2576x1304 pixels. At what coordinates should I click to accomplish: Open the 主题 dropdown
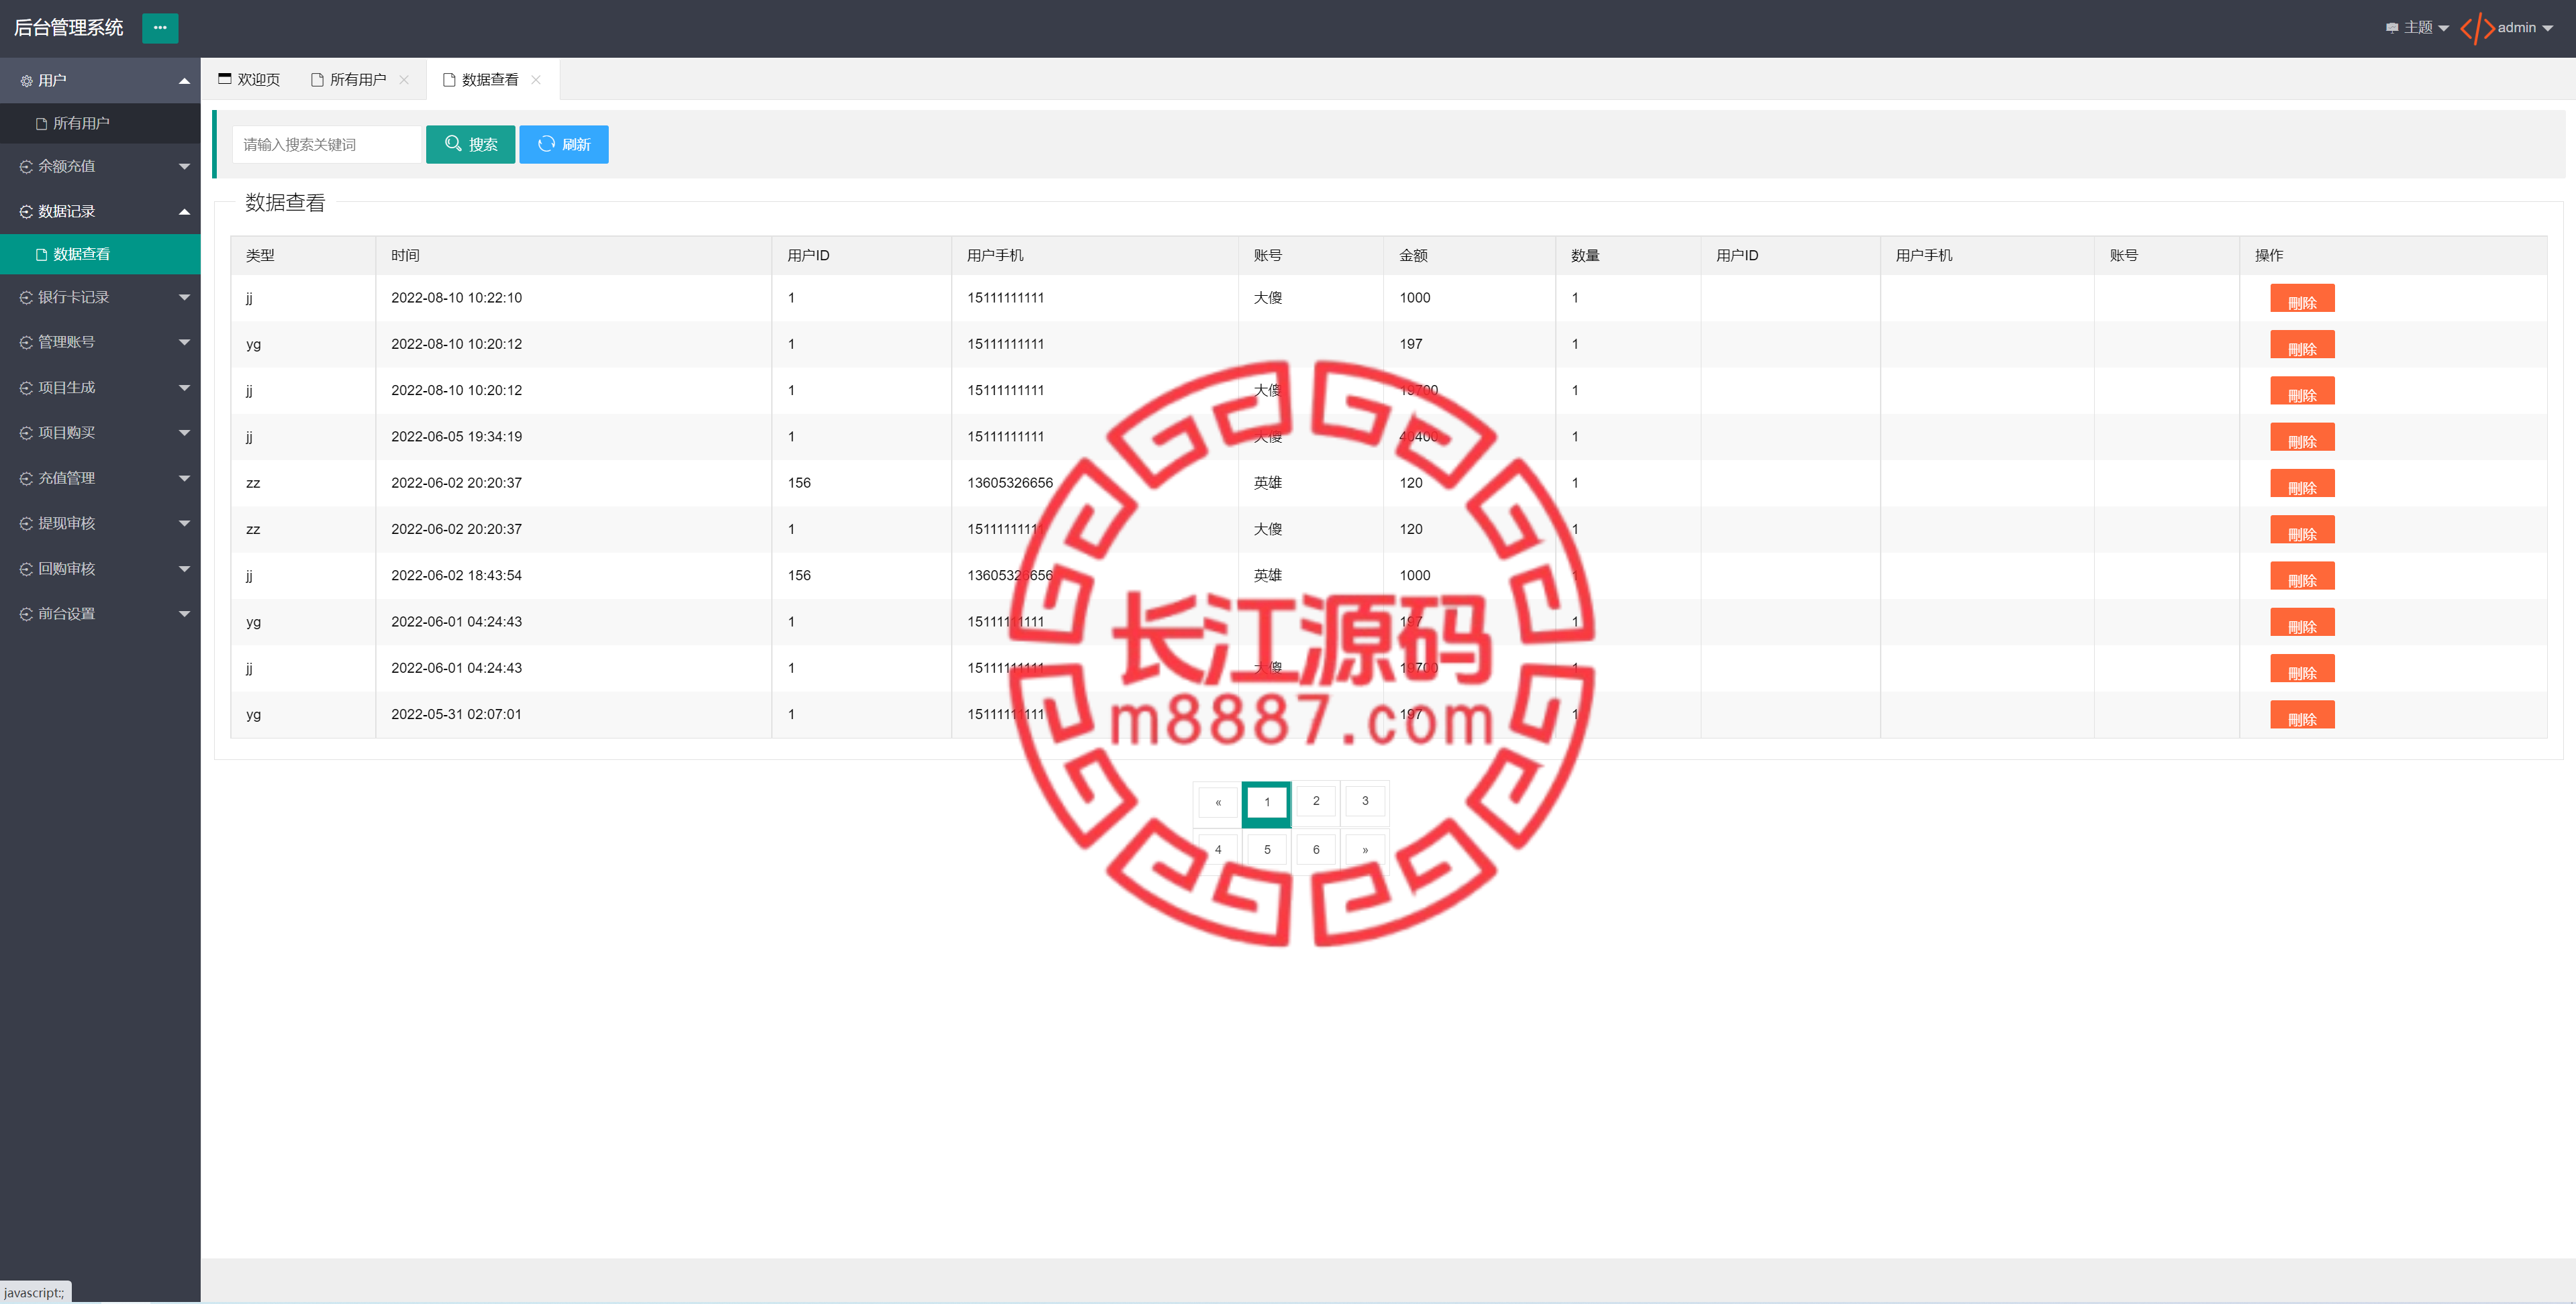point(2417,28)
